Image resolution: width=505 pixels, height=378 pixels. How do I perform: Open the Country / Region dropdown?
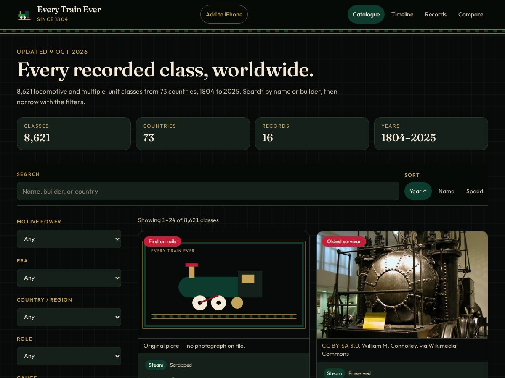coord(69,317)
